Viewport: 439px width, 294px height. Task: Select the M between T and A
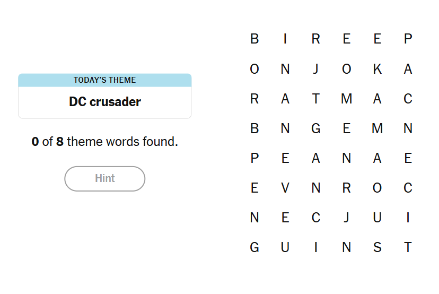[x=347, y=99]
